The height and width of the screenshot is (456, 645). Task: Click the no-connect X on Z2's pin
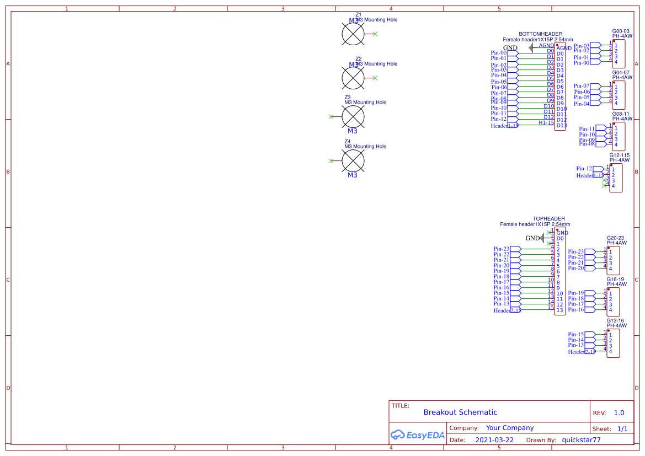tap(375, 78)
